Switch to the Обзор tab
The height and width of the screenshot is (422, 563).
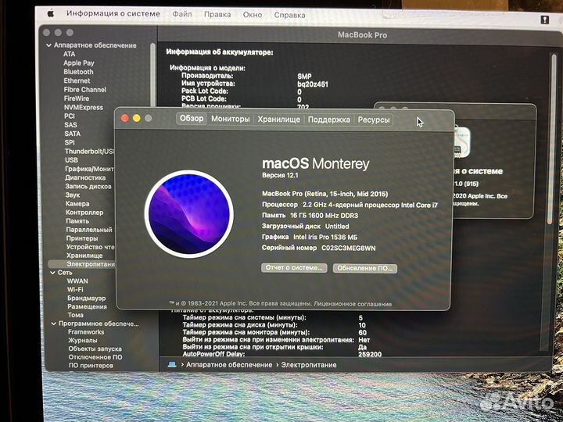[x=192, y=119]
